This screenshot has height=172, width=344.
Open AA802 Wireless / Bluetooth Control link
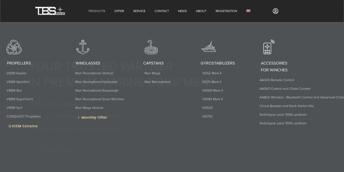pos(302,97)
